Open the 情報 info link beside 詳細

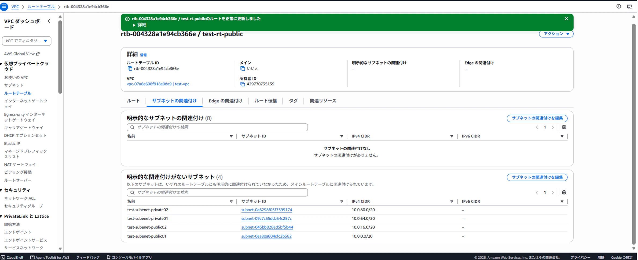(x=143, y=55)
